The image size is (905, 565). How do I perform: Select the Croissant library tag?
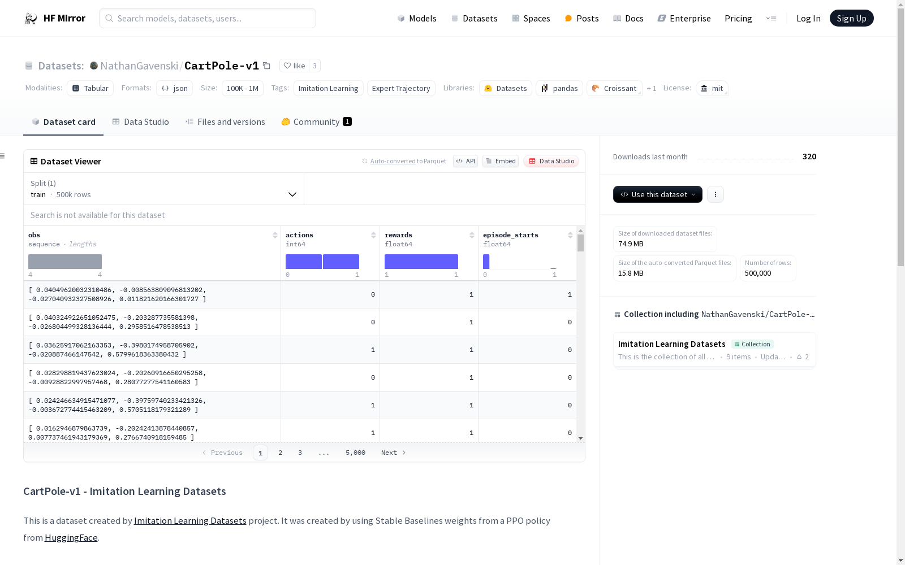614,88
